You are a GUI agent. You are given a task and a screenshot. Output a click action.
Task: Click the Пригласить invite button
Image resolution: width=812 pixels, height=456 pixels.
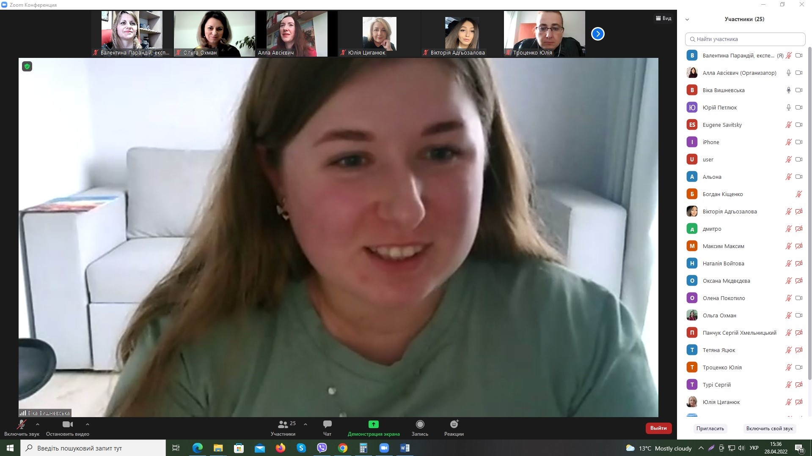[710, 429]
